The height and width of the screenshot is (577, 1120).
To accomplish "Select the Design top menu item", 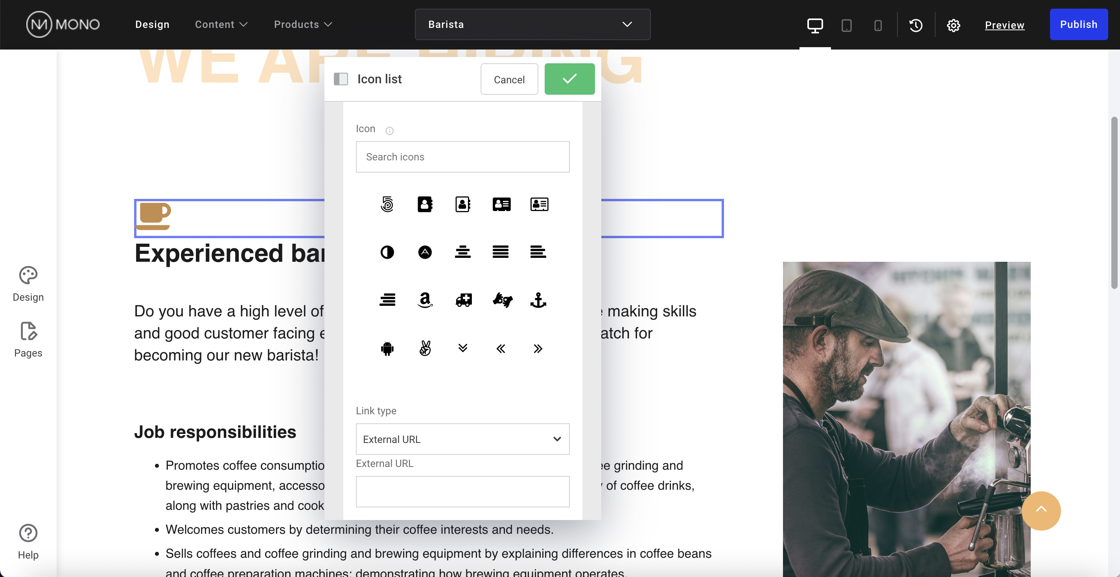I will coord(152,24).
